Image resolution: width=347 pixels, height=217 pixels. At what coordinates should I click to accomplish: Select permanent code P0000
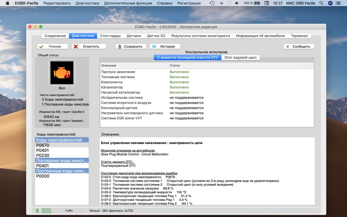pyautogui.click(x=62, y=176)
